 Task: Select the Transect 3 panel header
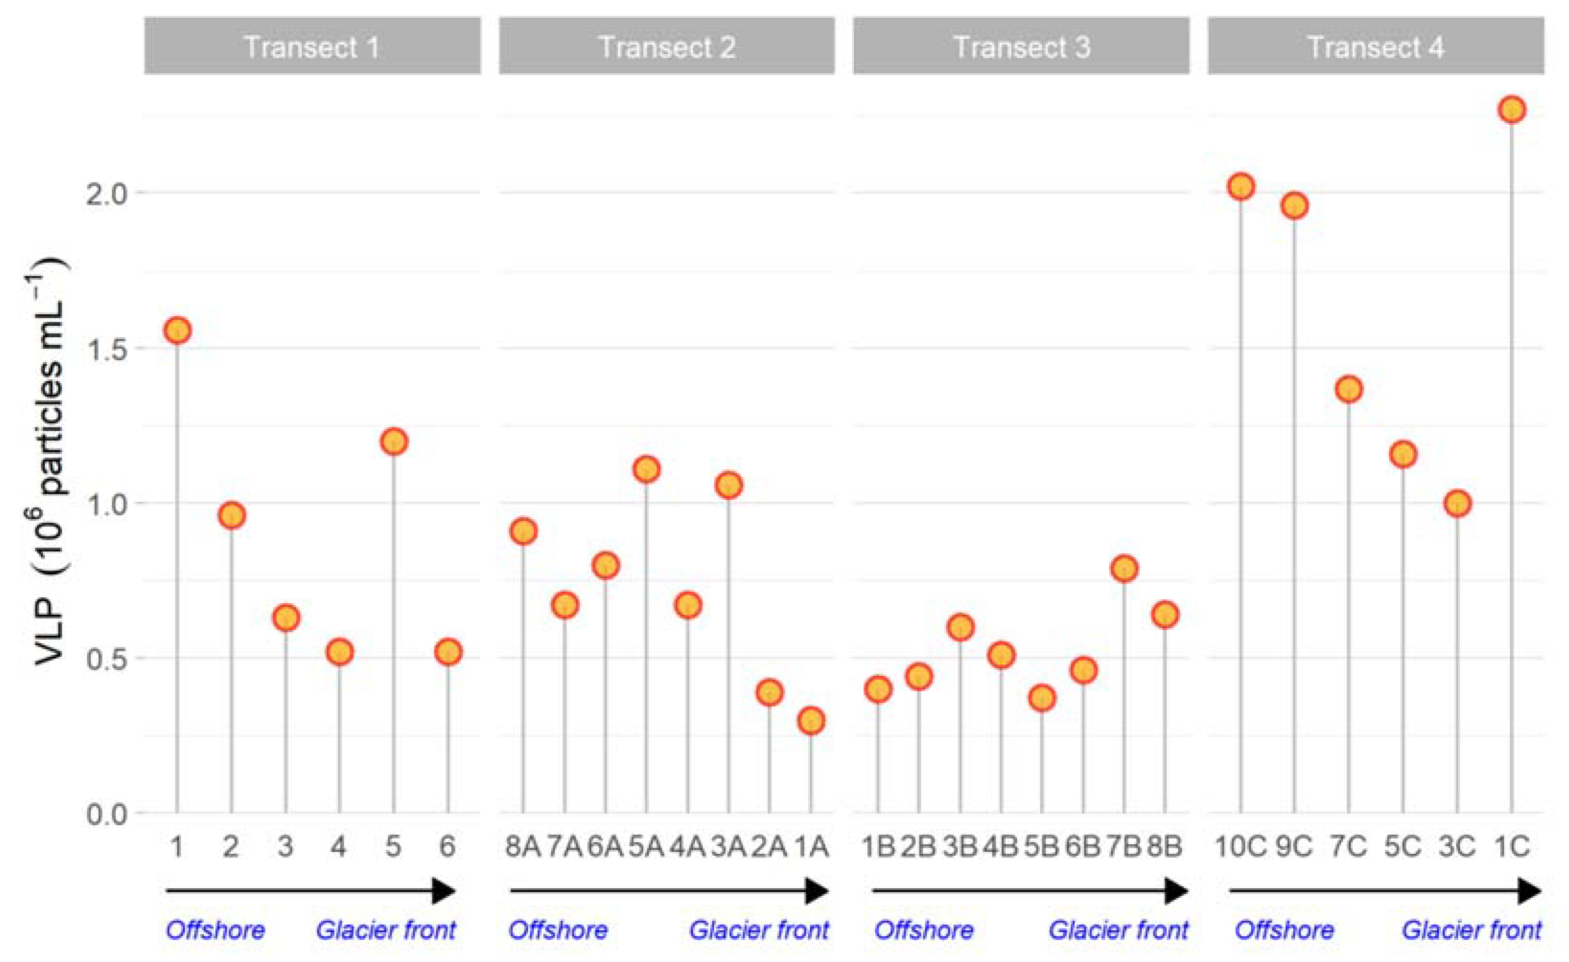pos(1021,46)
